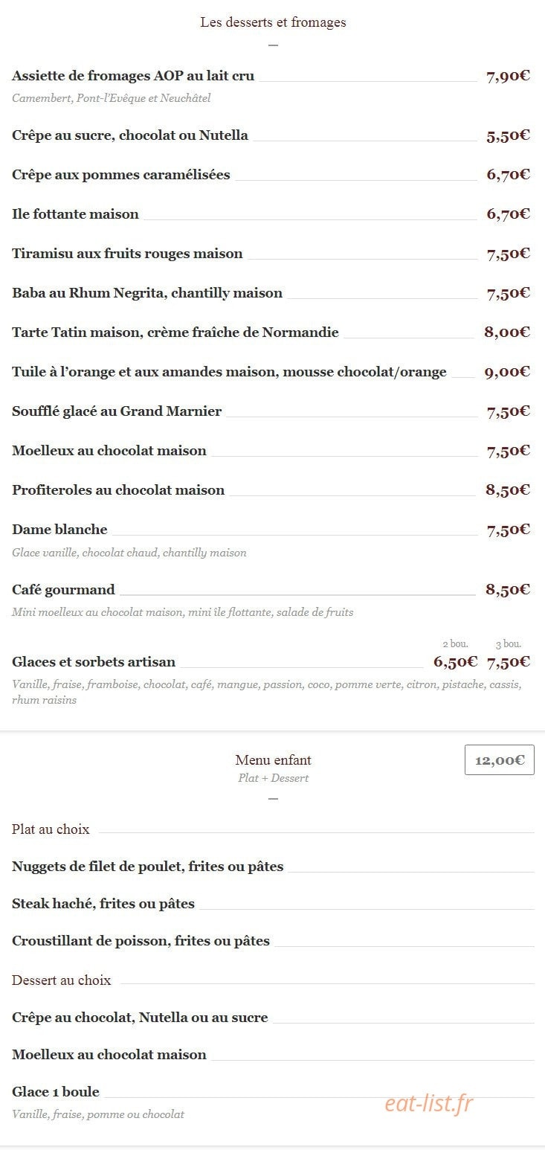The width and height of the screenshot is (545, 1150).
Task: Select Profiteroles au chocolat maison
Action: click(118, 490)
